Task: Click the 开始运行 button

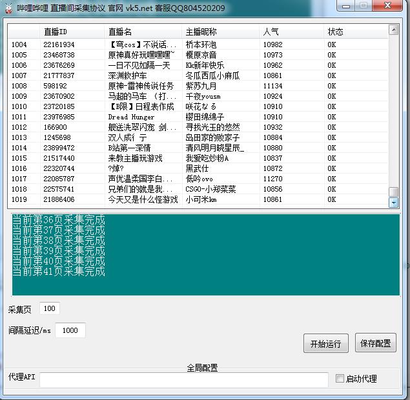Action: point(325,343)
